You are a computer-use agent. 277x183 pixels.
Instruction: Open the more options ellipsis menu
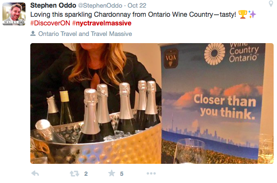[151, 173]
